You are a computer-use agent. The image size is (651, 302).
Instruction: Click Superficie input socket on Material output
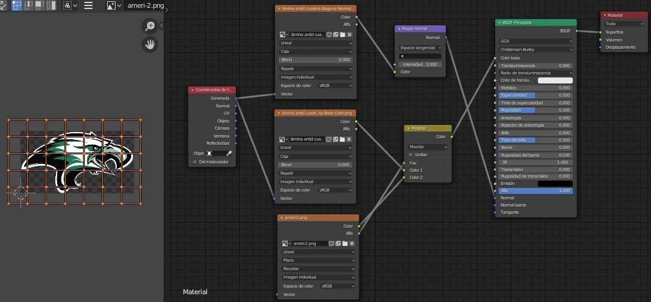pos(600,32)
